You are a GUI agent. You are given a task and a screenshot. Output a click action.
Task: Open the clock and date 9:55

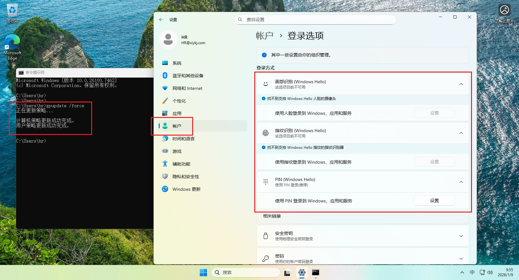(x=505, y=272)
